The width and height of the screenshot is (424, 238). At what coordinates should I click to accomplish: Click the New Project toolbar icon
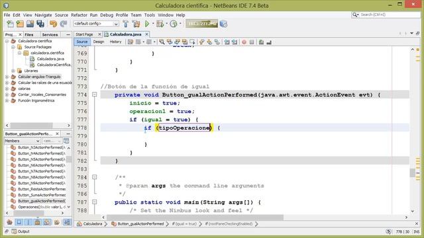pyautogui.click(x=20, y=24)
